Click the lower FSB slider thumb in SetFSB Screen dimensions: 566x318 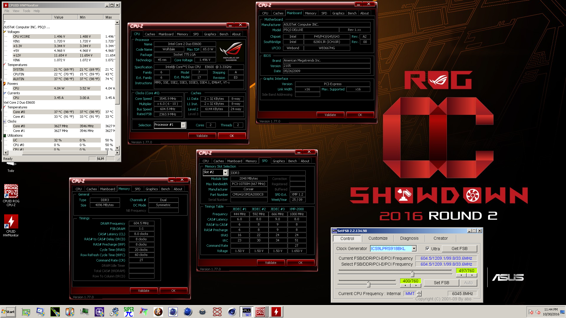point(368,284)
